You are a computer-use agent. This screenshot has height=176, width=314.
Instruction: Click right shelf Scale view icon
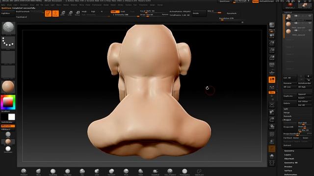pyautogui.click(x=272, y=119)
